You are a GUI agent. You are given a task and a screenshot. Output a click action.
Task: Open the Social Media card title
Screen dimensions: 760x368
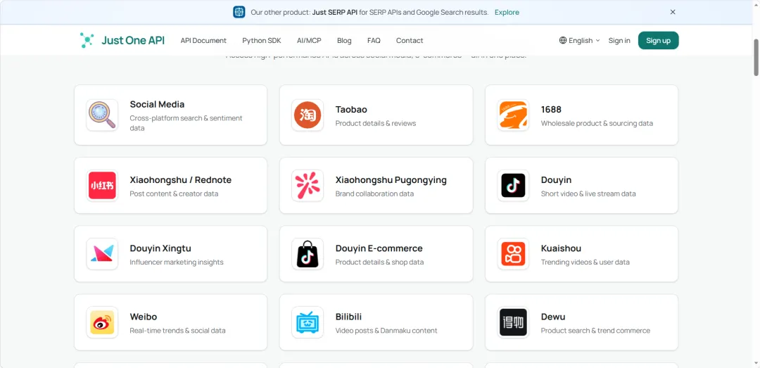click(157, 104)
